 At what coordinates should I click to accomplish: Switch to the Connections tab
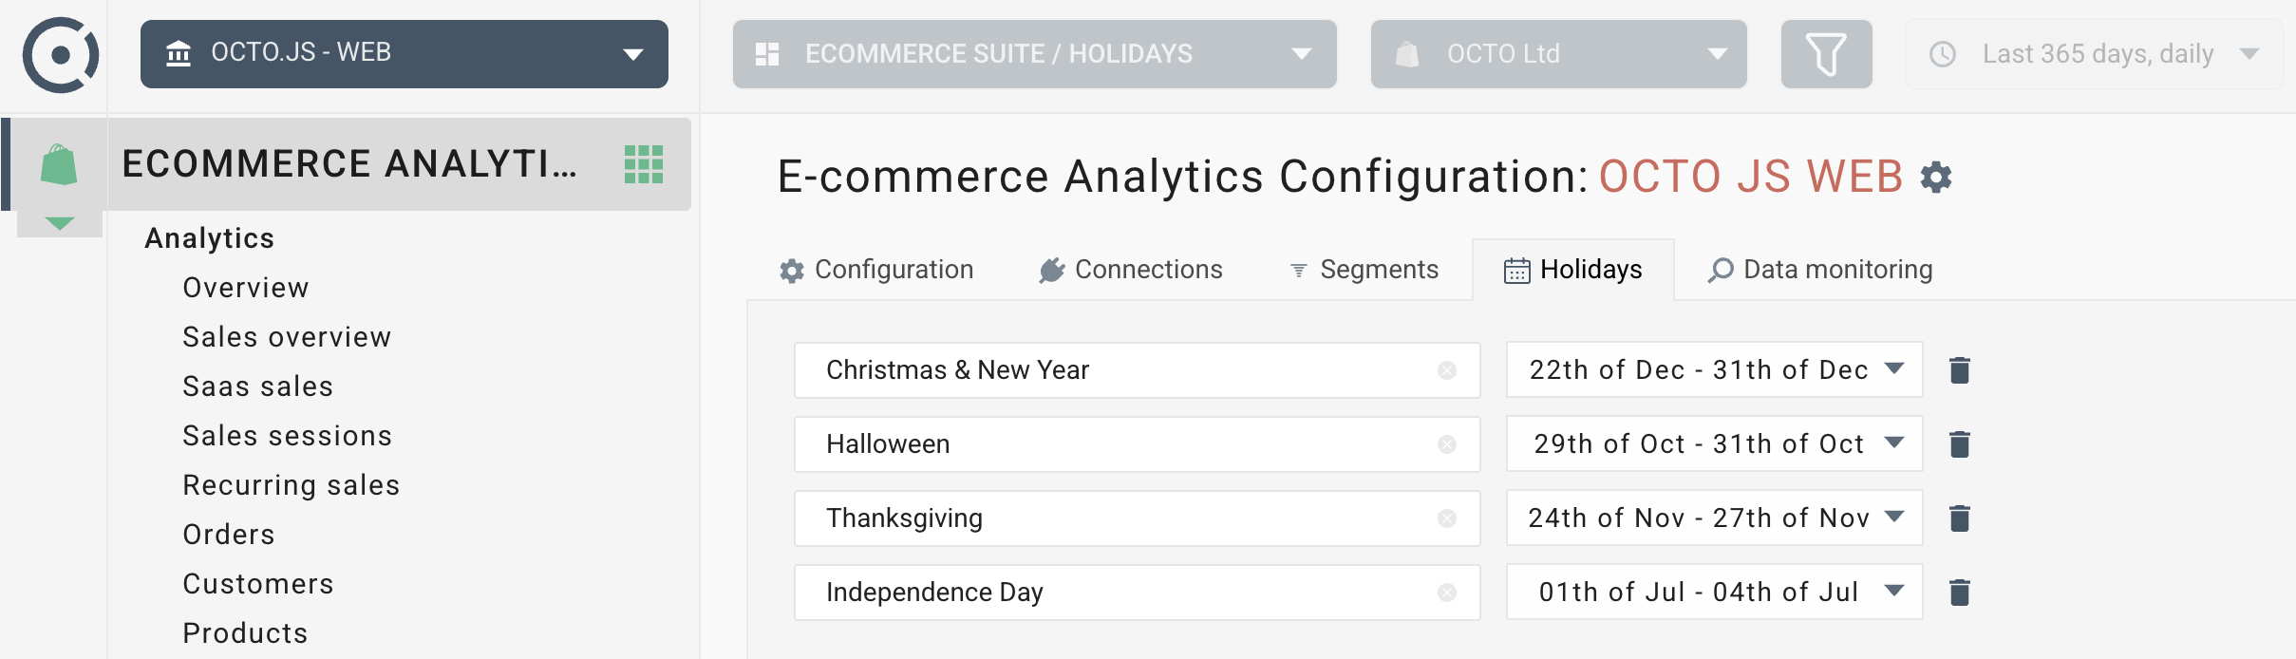pos(1130,270)
